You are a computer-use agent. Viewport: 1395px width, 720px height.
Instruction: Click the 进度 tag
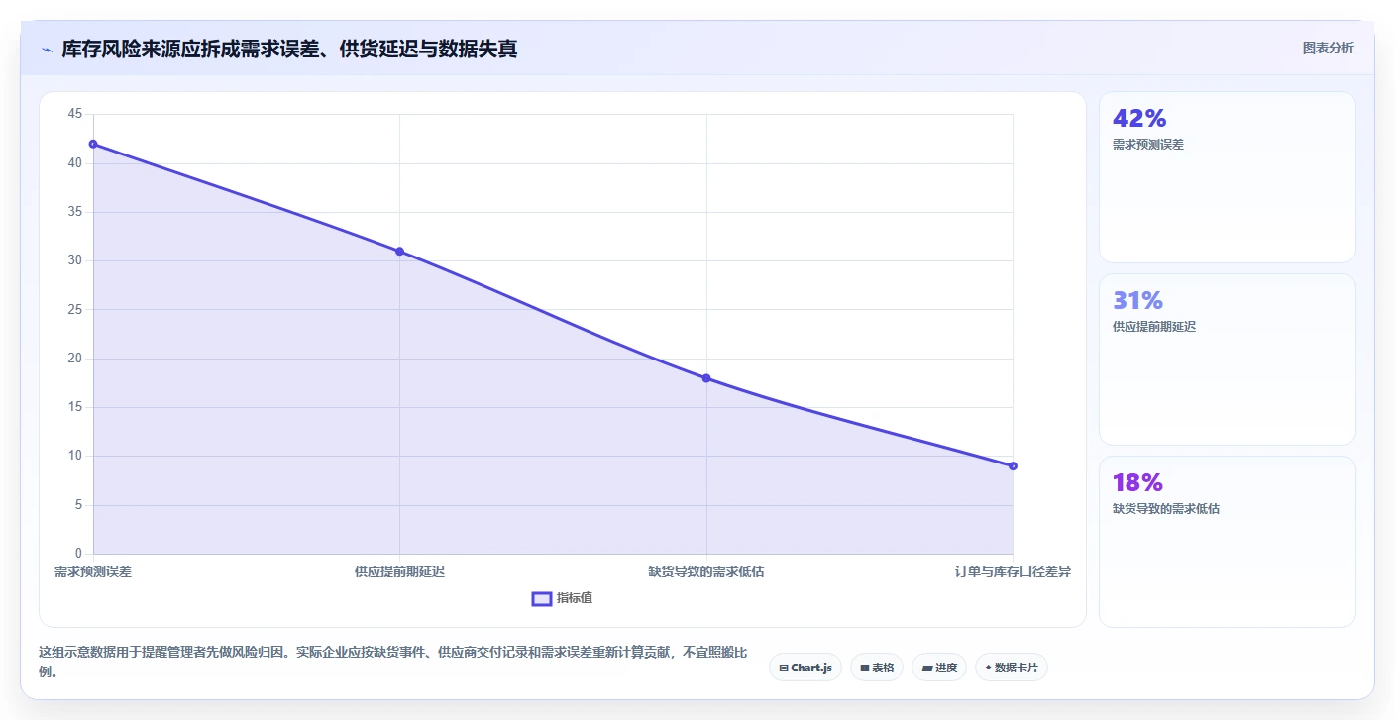point(939,668)
